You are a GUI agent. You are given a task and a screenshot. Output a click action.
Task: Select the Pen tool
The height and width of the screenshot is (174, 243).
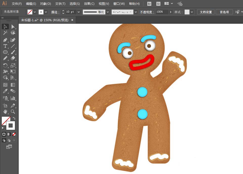click(5, 40)
